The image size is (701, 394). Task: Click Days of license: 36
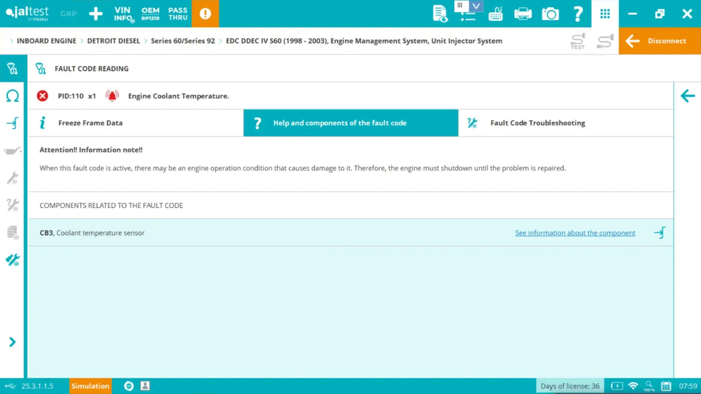570,386
